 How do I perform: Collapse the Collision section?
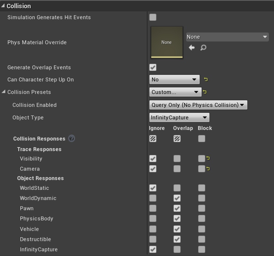(x=3, y=6)
